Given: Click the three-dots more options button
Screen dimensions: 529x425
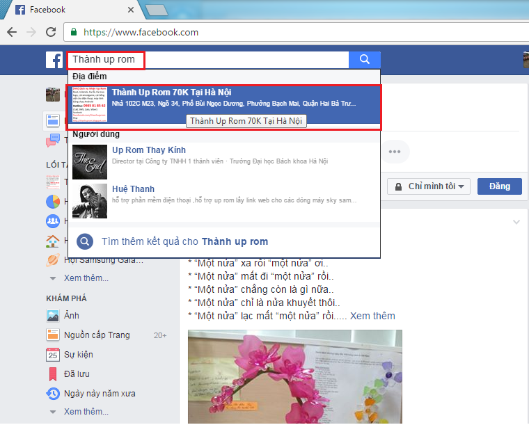Looking at the screenshot, I should tap(395, 152).
